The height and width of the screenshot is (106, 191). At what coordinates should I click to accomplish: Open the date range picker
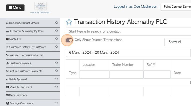128,53
